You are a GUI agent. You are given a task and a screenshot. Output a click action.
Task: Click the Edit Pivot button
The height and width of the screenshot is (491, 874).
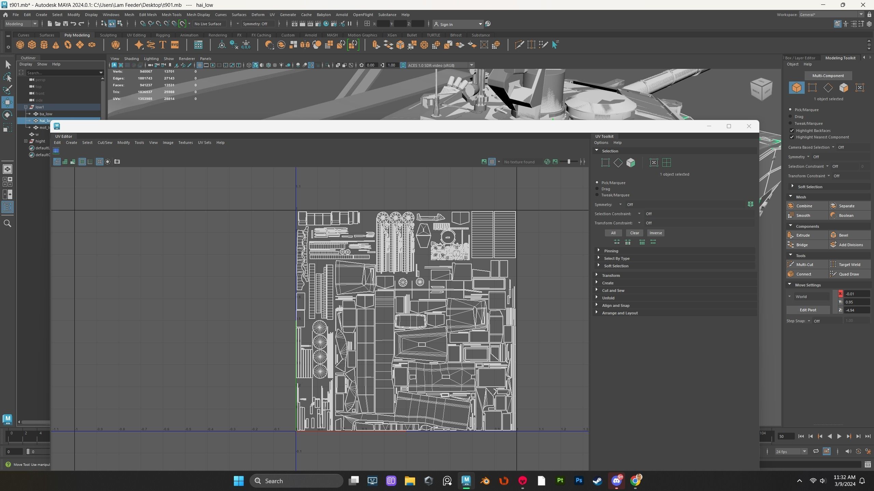[x=808, y=310]
